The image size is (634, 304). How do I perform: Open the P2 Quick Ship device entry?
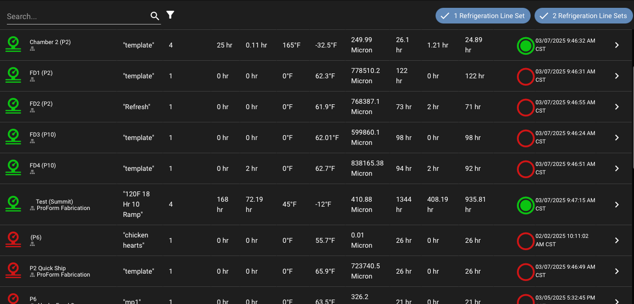tap(48, 268)
